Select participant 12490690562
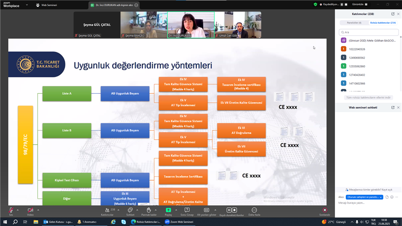This screenshot has width=402, height=226. (x=368, y=58)
